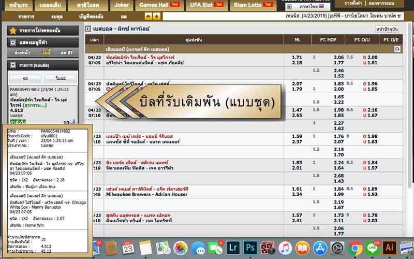Viewport: 414px width, 259px height.
Task: Switch to Google Chrome in the dock
Action: (355, 248)
